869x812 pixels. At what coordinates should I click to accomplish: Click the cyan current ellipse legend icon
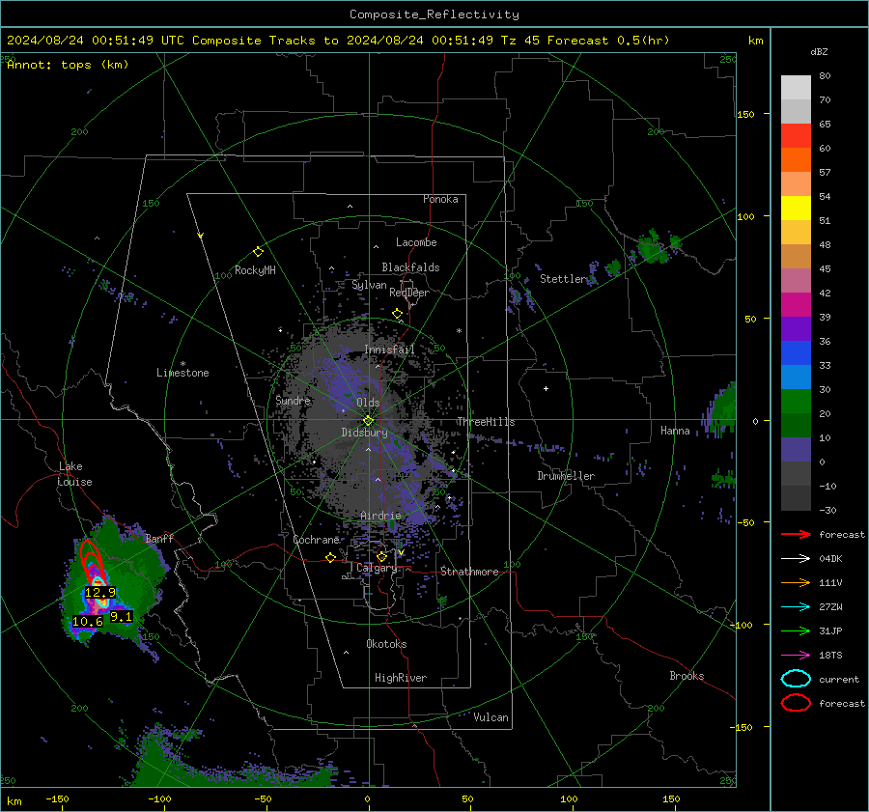tap(796, 679)
